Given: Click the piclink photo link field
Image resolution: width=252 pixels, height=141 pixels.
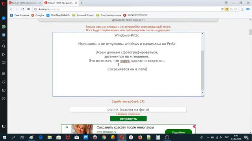Looking at the screenshot, I should click(x=128, y=110).
